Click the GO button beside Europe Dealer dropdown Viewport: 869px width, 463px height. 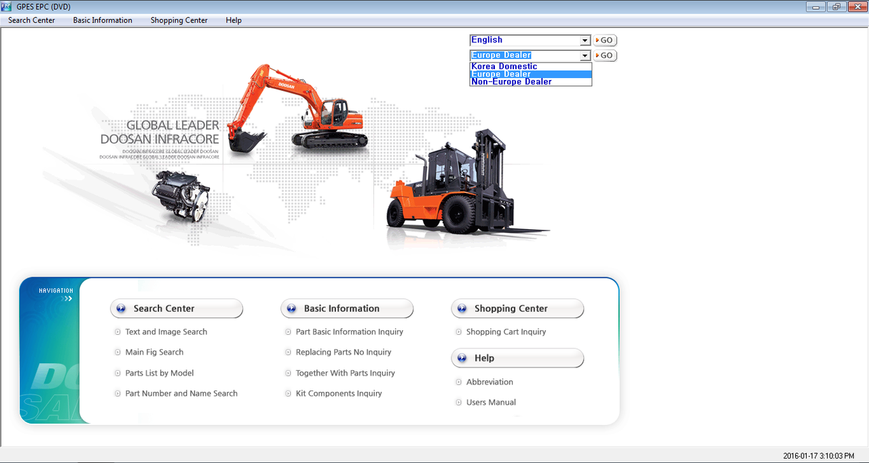[x=605, y=56]
